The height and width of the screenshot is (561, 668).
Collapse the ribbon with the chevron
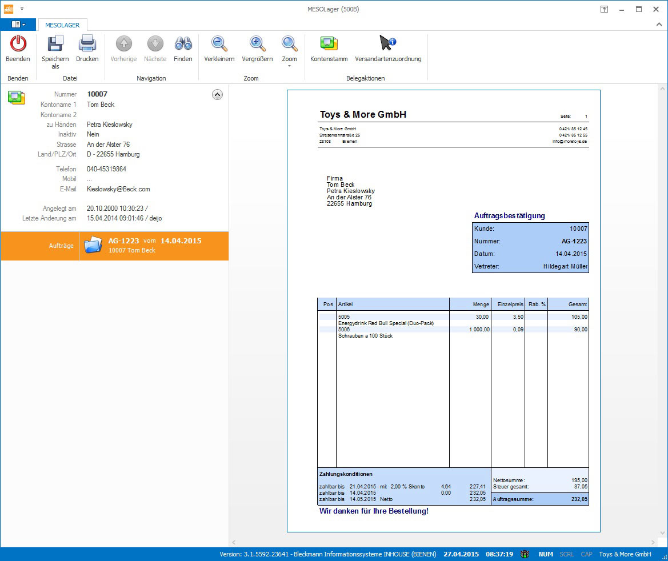659,25
